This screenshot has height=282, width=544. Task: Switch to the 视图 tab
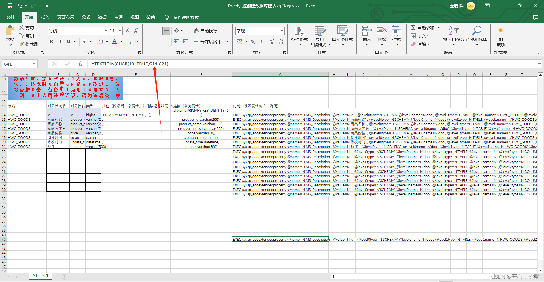(134, 17)
